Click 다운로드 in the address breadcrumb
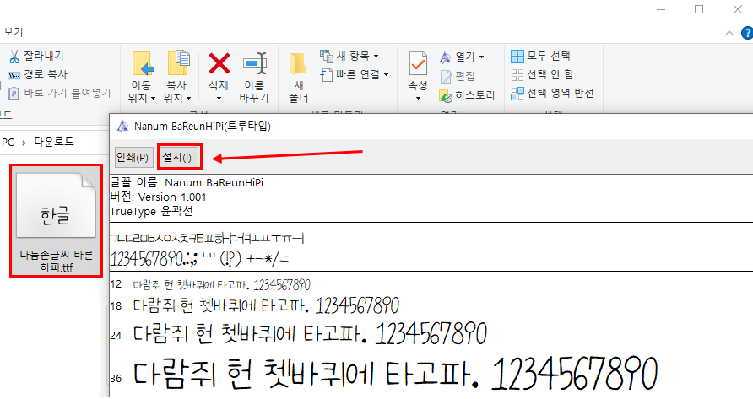The height and width of the screenshot is (399, 753). coord(54,142)
